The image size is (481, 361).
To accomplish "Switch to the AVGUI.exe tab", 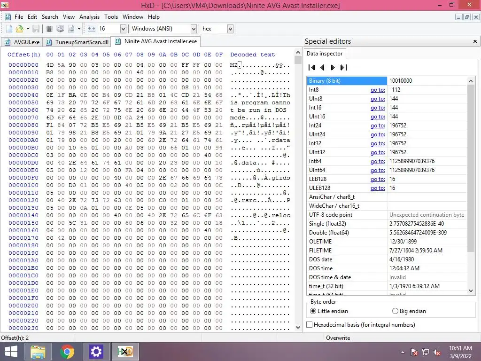I will coord(22,42).
